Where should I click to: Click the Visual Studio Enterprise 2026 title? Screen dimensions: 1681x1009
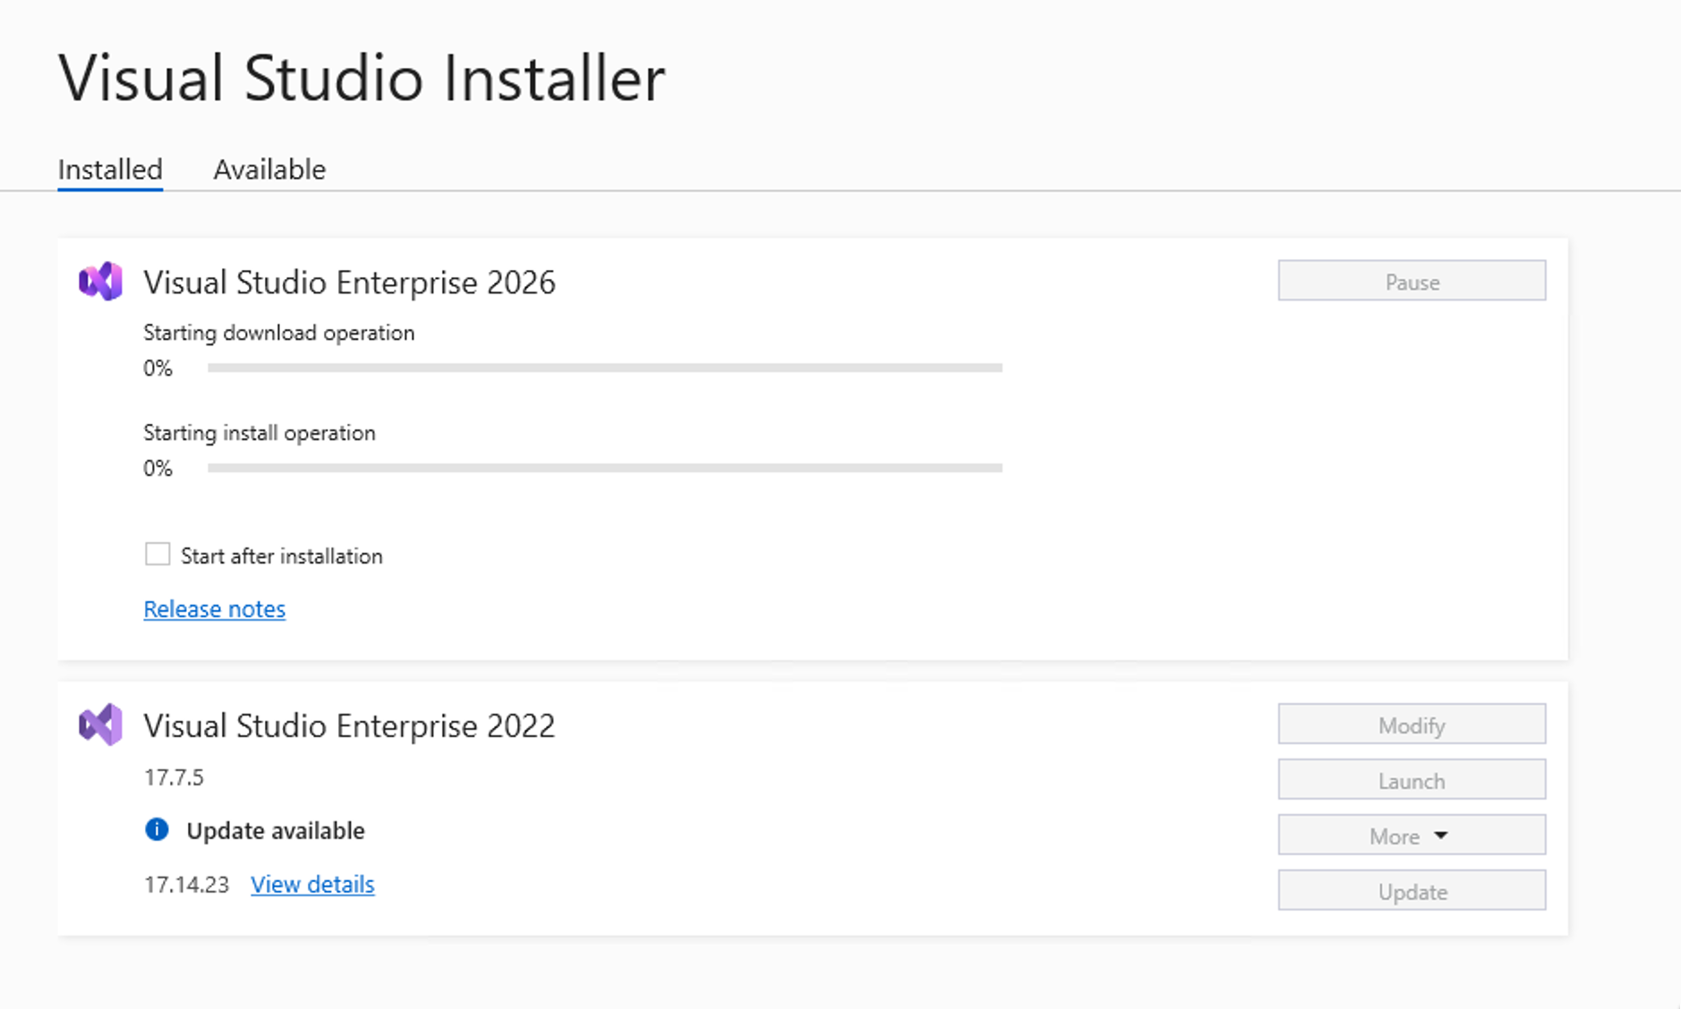[349, 283]
